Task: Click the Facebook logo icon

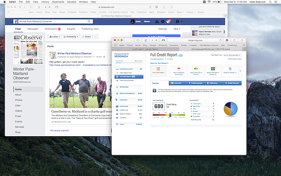Action: pos(15,21)
